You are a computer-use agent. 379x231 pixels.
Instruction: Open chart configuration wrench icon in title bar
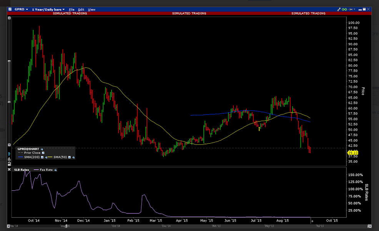click(x=339, y=9)
